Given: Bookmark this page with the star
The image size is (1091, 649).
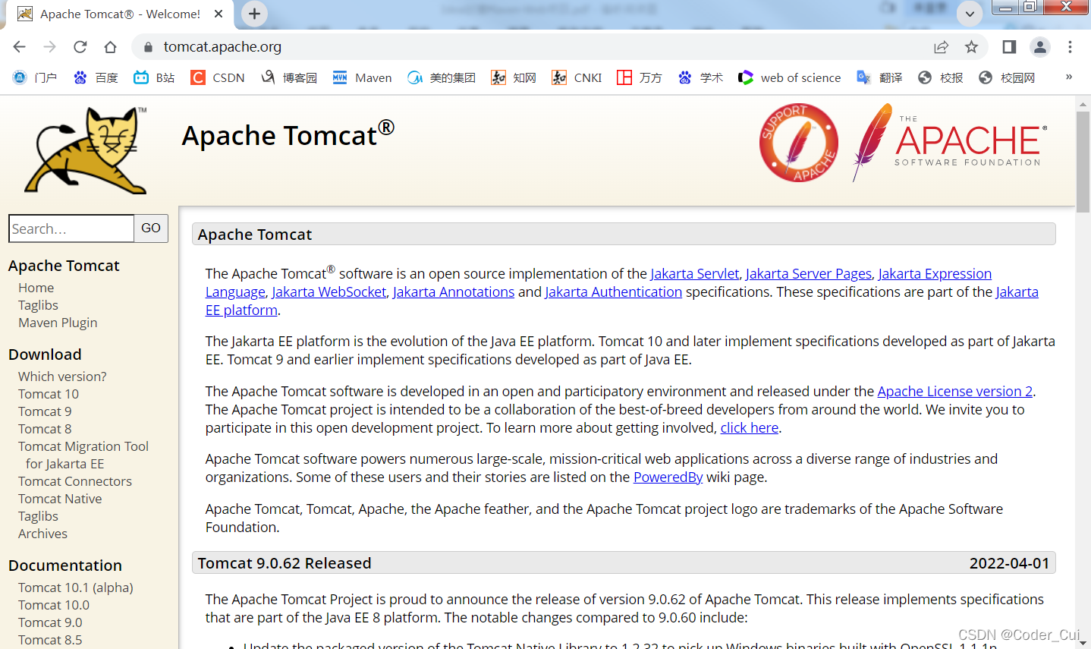Looking at the screenshot, I should pyautogui.click(x=972, y=47).
